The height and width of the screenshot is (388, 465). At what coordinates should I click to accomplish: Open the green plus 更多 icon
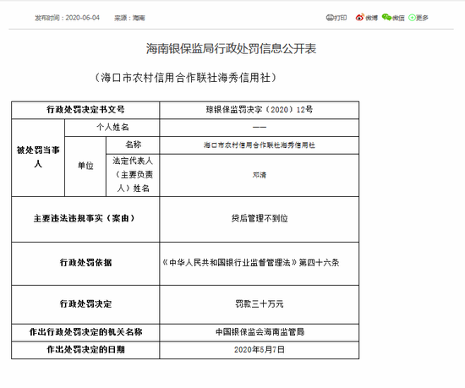coord(412,18)
